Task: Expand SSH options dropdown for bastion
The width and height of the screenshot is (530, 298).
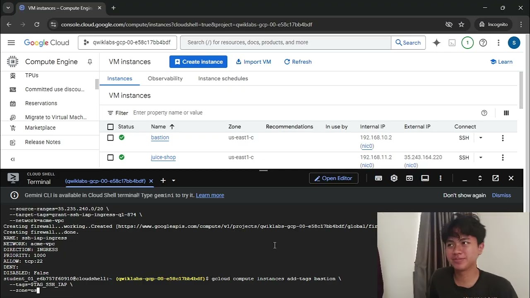Action: (x=481, y=138)
